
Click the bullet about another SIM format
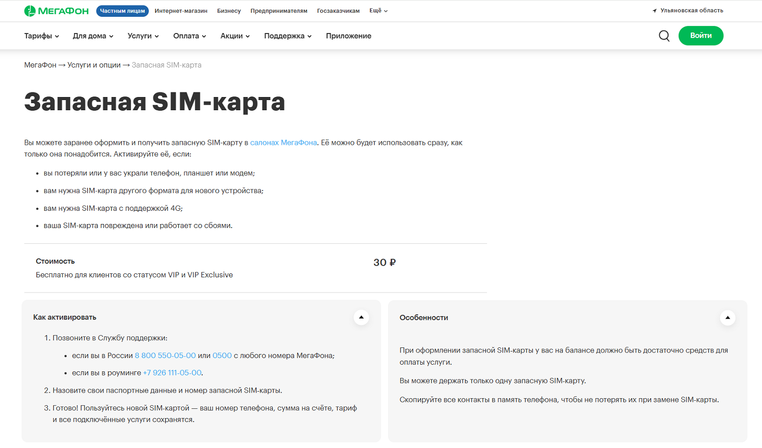pyautogui.click(x=153, y=191)
